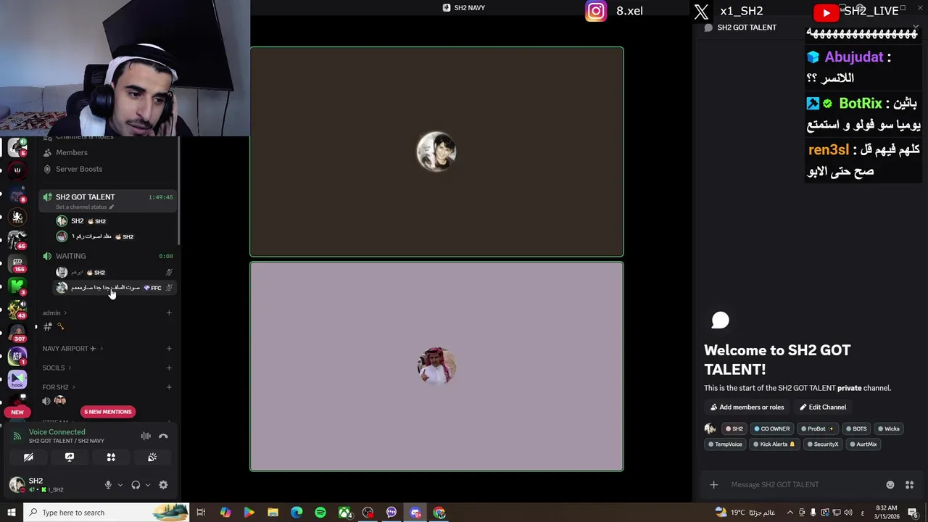Open the apps launcher in chat box
The height and width of the screenshot is (522, 928).
pos(909,485)
